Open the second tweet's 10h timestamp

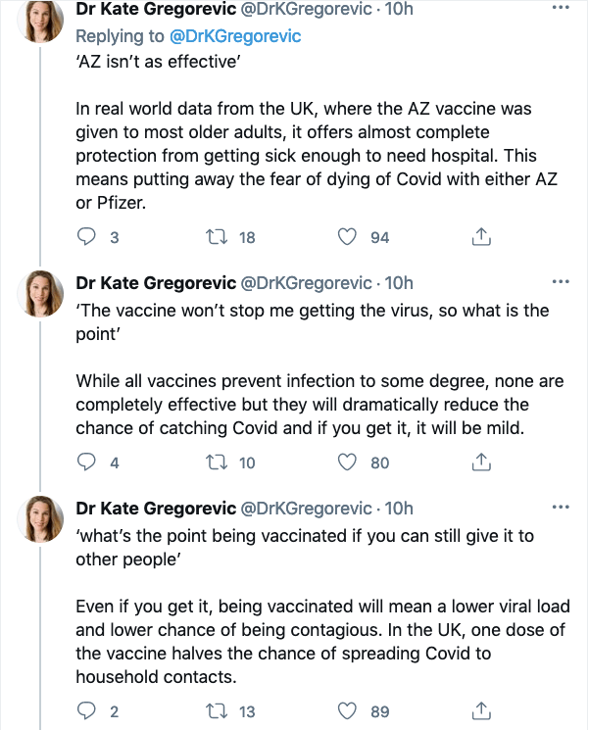pyautogui.click(x=399, y=283)
